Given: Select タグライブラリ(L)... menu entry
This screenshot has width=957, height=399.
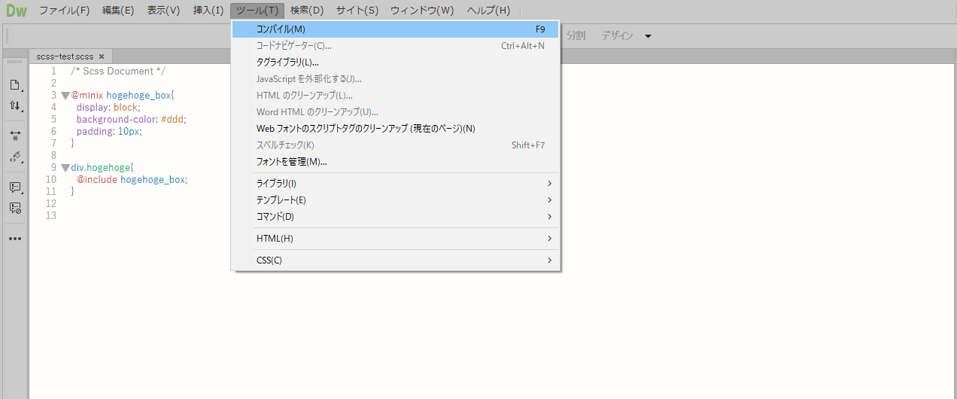Looking at the screenshot, I should coord(396,62).
